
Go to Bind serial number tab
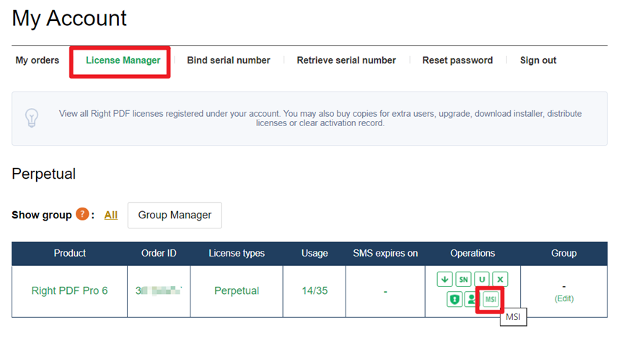coord(229,60)
